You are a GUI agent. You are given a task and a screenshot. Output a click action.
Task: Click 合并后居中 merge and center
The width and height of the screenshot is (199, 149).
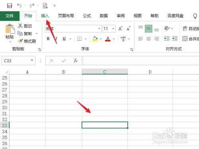pos(191,39)
